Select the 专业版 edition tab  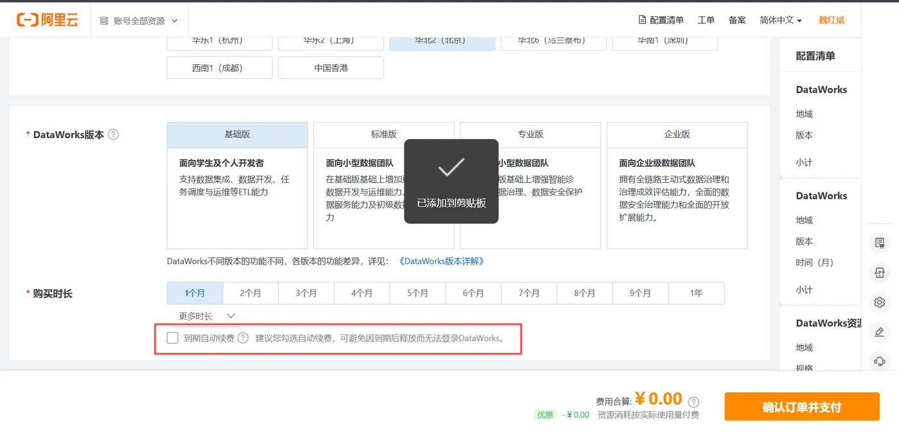530,135
